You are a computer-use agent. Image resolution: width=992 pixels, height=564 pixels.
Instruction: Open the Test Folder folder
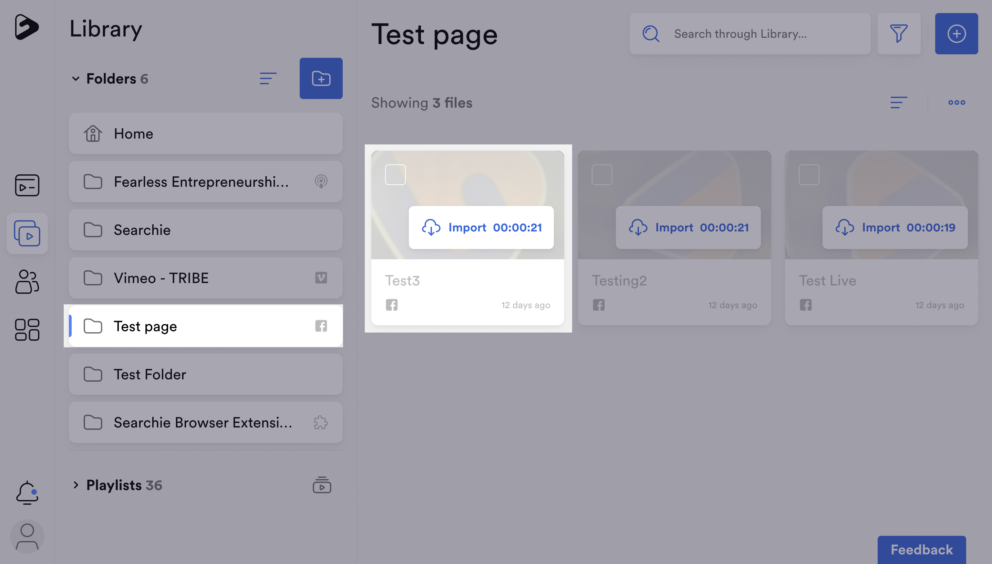(x=206, y=374)
